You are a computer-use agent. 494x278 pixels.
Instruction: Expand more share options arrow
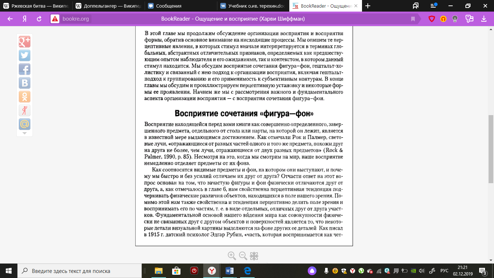(25, 133)
